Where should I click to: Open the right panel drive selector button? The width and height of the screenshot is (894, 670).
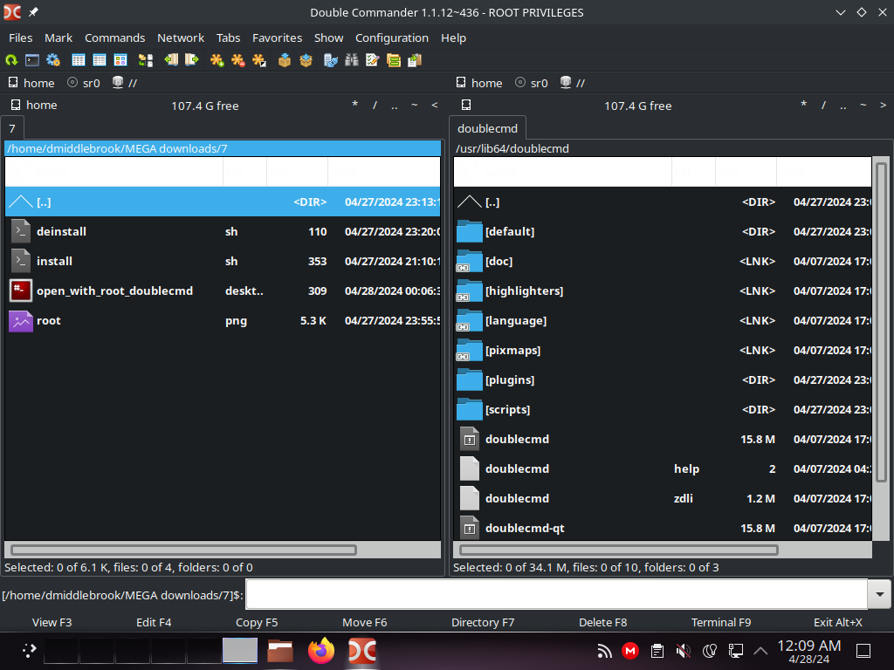click(466, 105)
